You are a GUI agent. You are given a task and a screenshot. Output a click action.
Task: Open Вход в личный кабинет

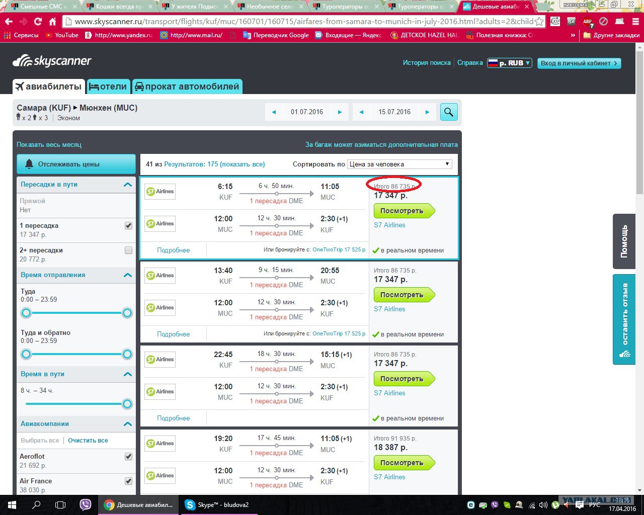579,63
